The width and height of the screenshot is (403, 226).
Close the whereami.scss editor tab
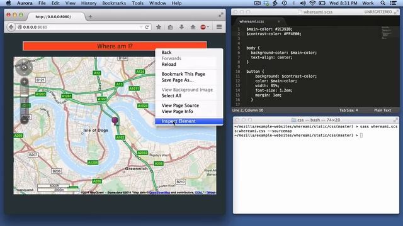[278, 21]
